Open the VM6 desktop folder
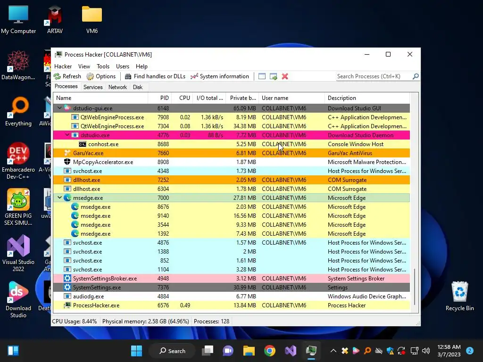Screen dimensions: 483x362 click(x=92, y=20)
